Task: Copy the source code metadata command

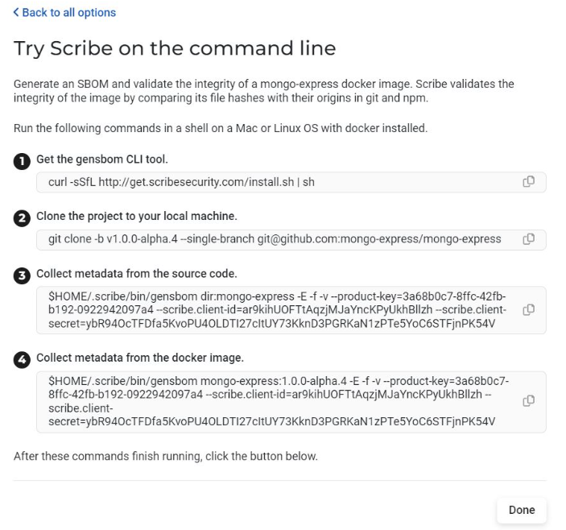Action: click(x=529, y=310)
